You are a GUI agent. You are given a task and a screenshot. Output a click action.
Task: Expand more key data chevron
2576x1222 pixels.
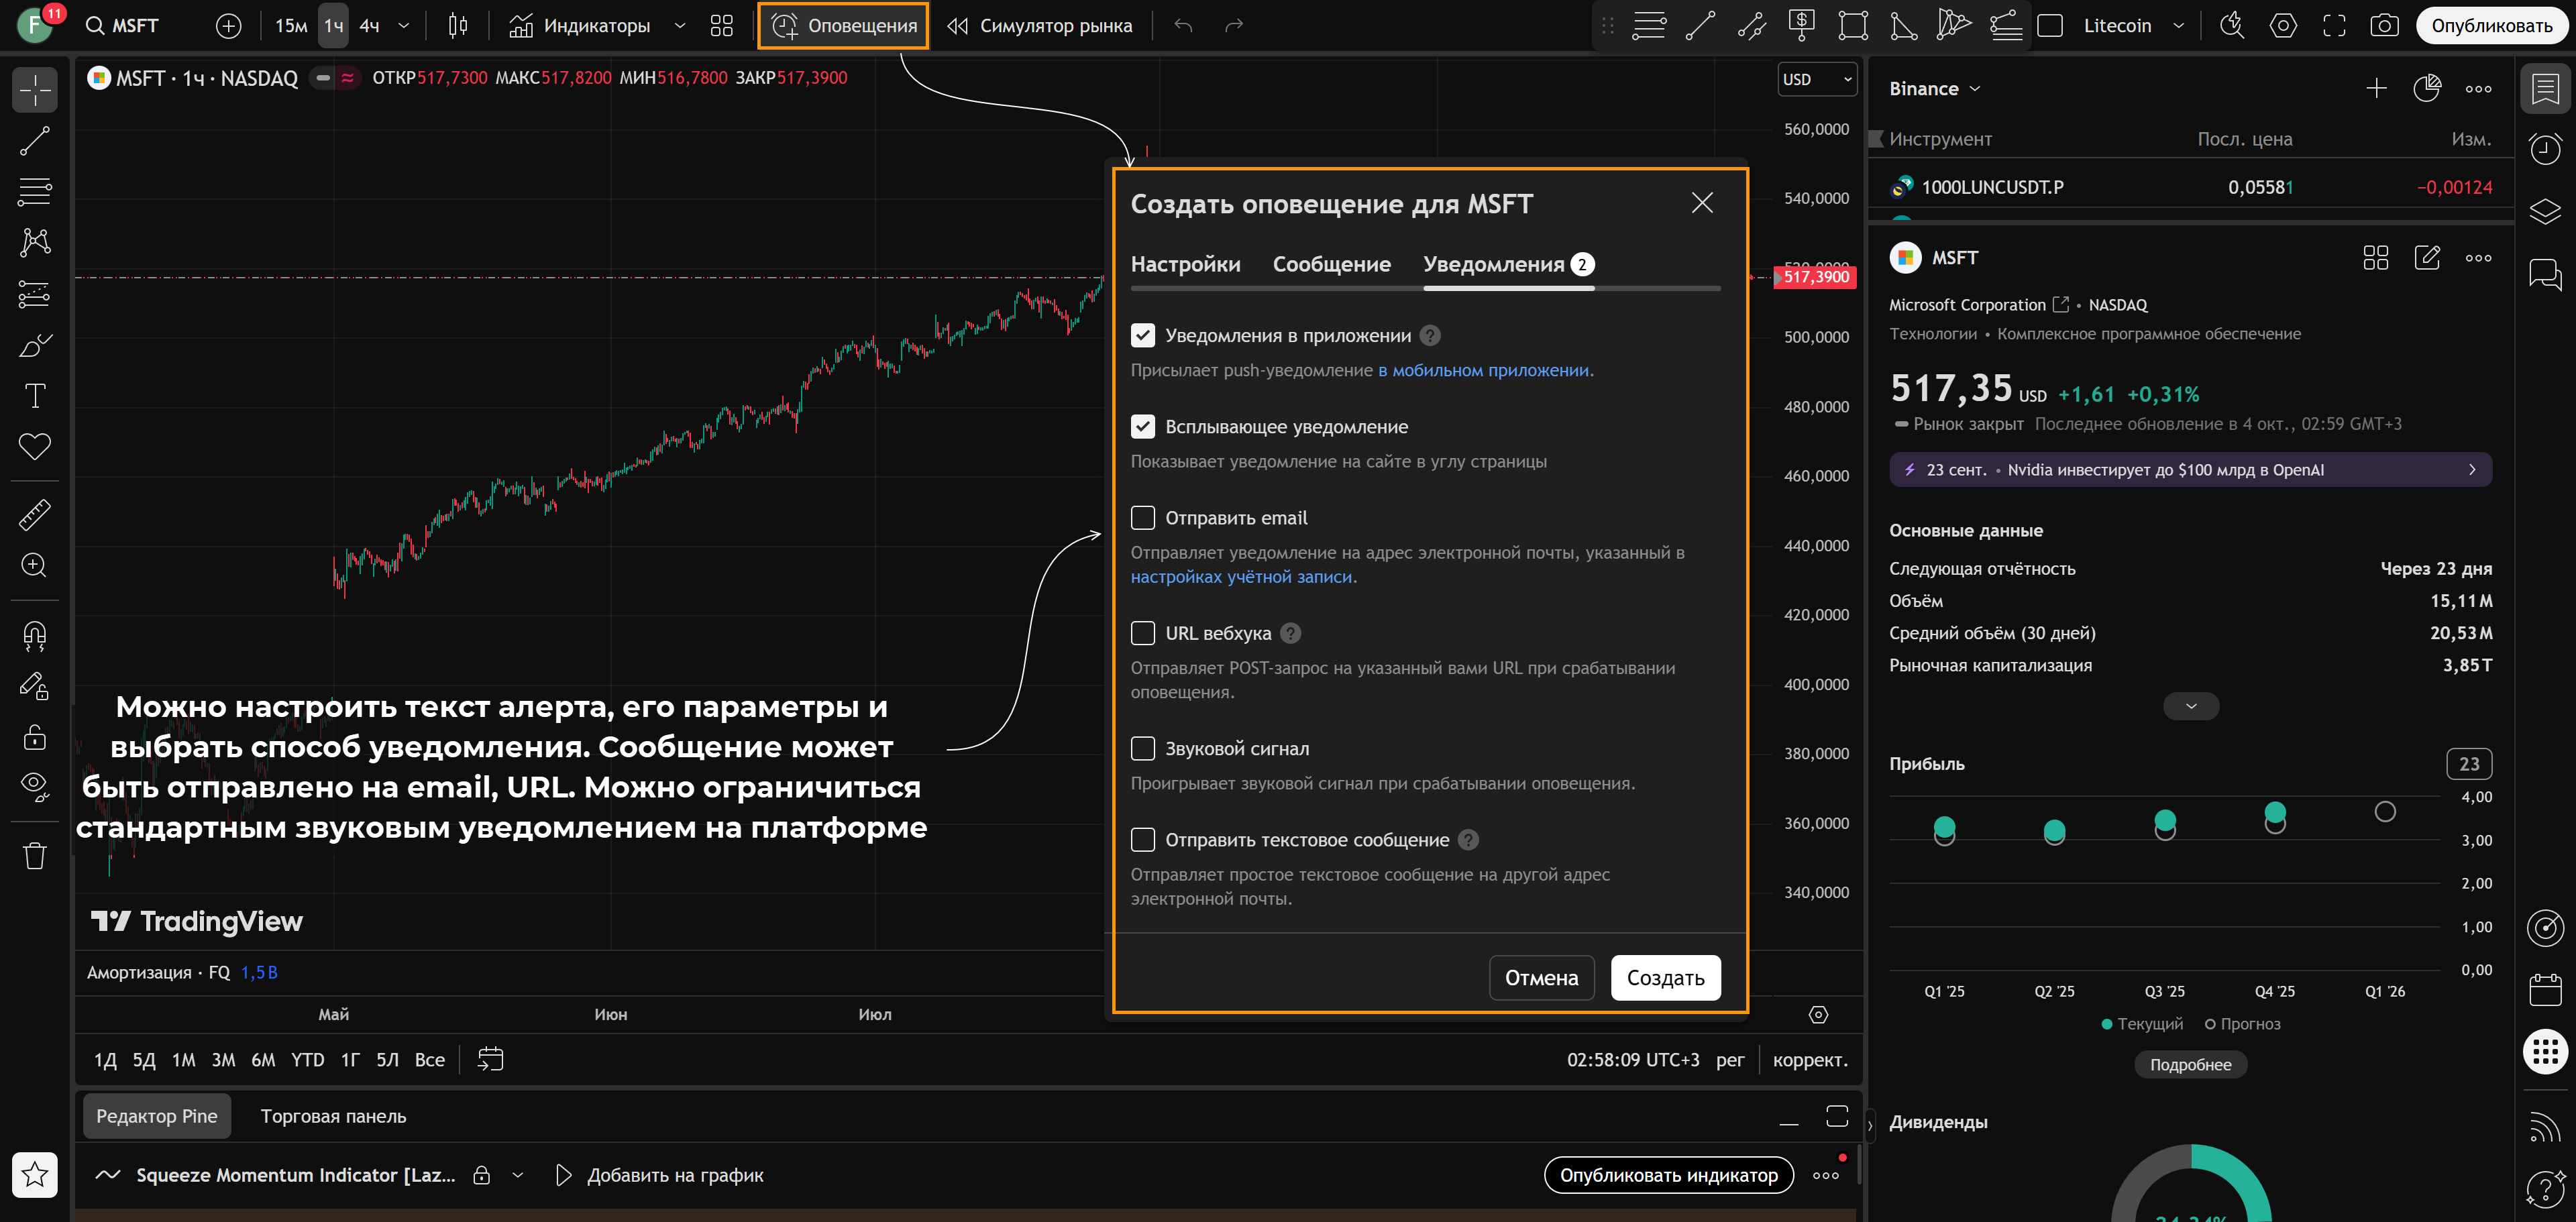pyautogui.click(x=2190, y=706)
